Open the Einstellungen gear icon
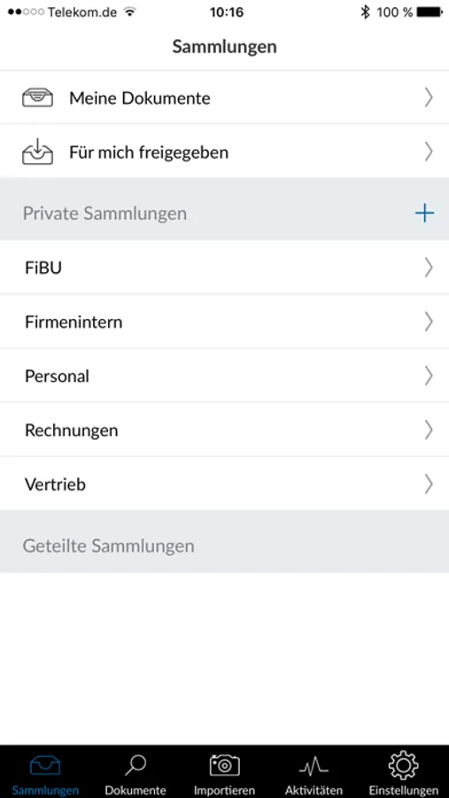Viewport: 449px width, 798px height. tap(403, 765)
